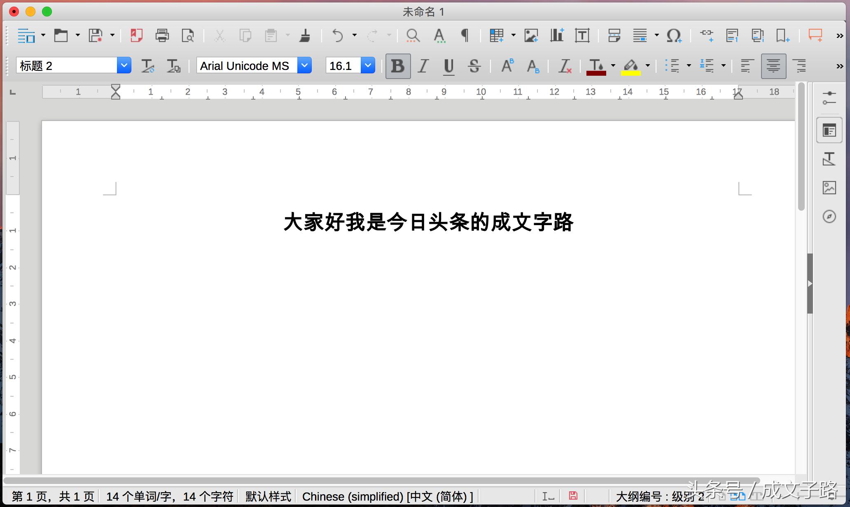Open Find and Replace
The width and height of the screenshot is (850, 507).
(x=413, y=36)
